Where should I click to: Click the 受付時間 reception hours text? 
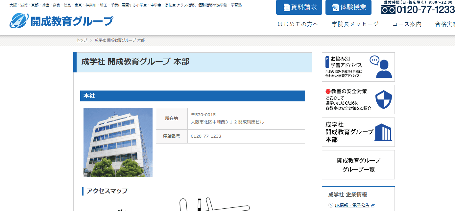tap(419, 2)
